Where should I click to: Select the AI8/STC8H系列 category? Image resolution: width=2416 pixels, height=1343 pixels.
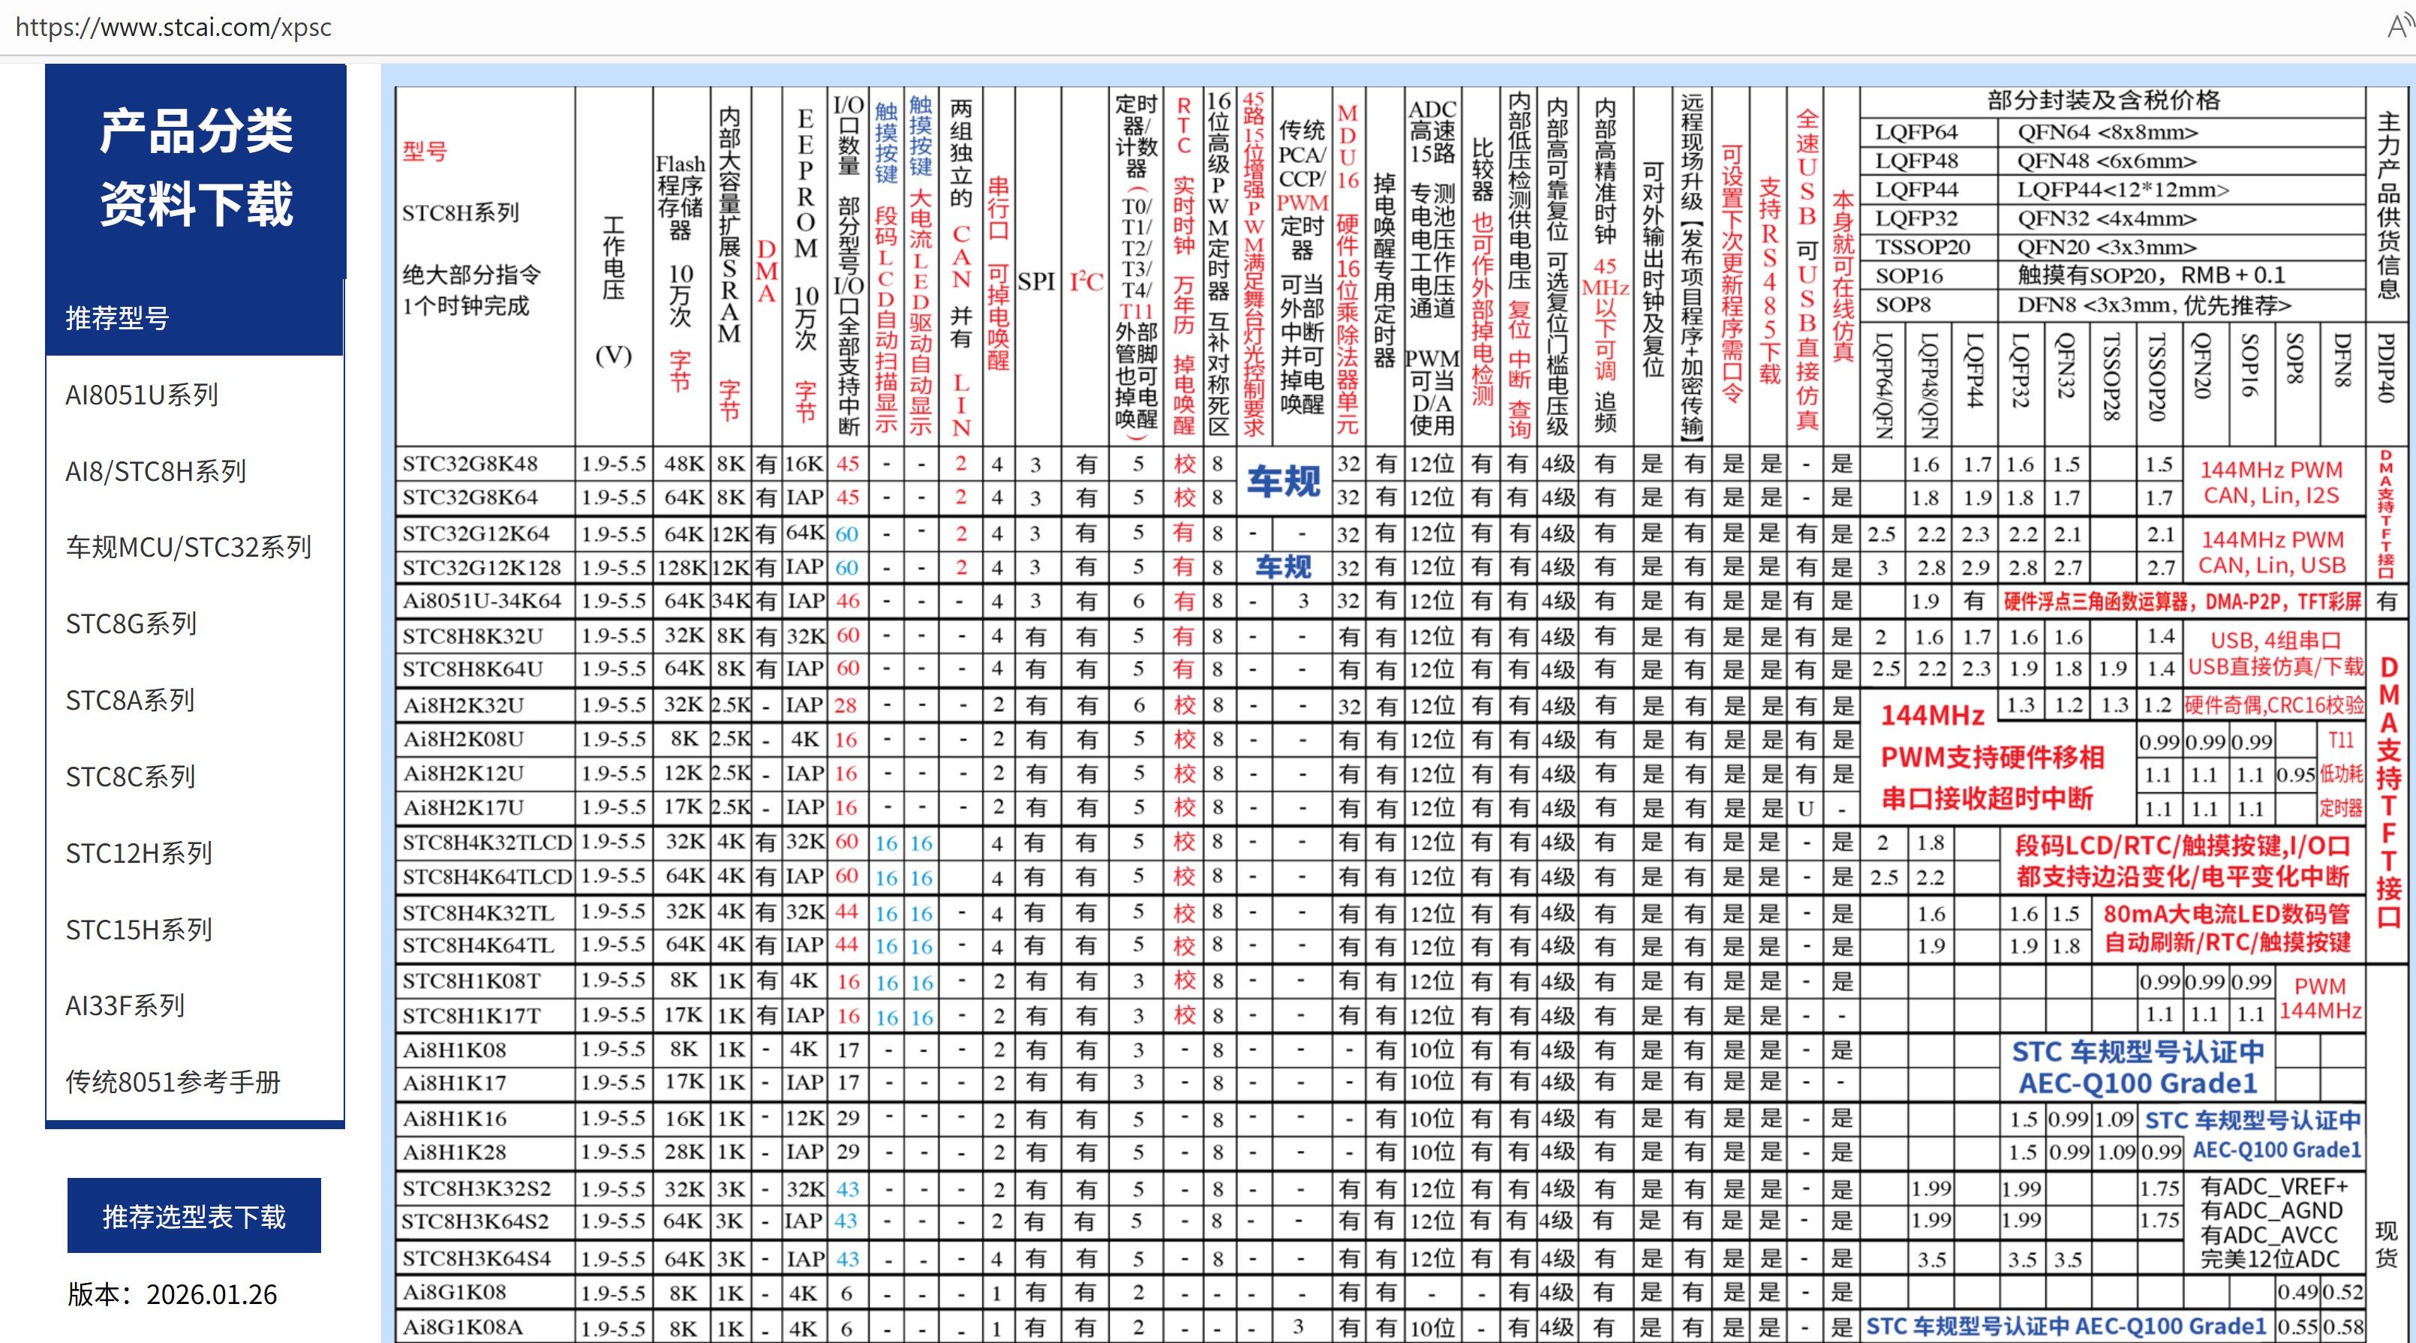point(156,472)
